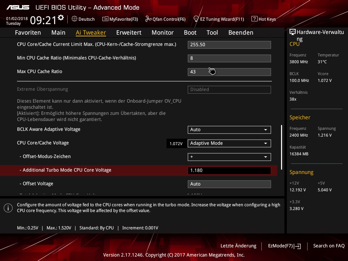Image resolution: width=348 pixels, height=261 pixels.
Task: Open BCLK Aware Adaptive Voltage dropdown
Action: click(229, 129)
